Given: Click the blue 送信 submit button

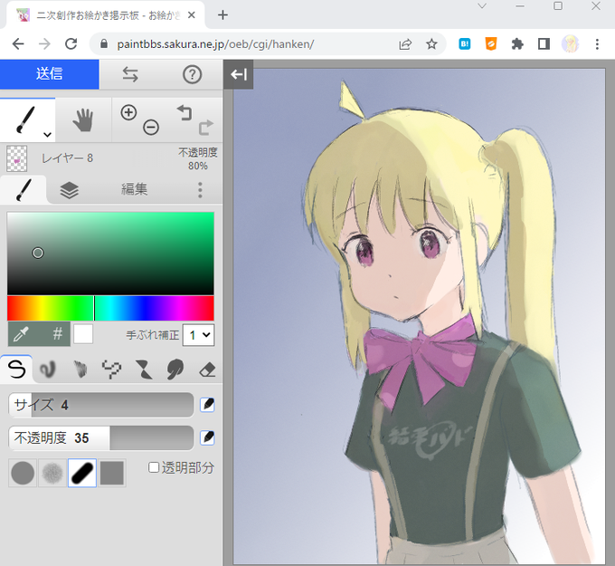Looking at the screenshot, I should point(50,74).
